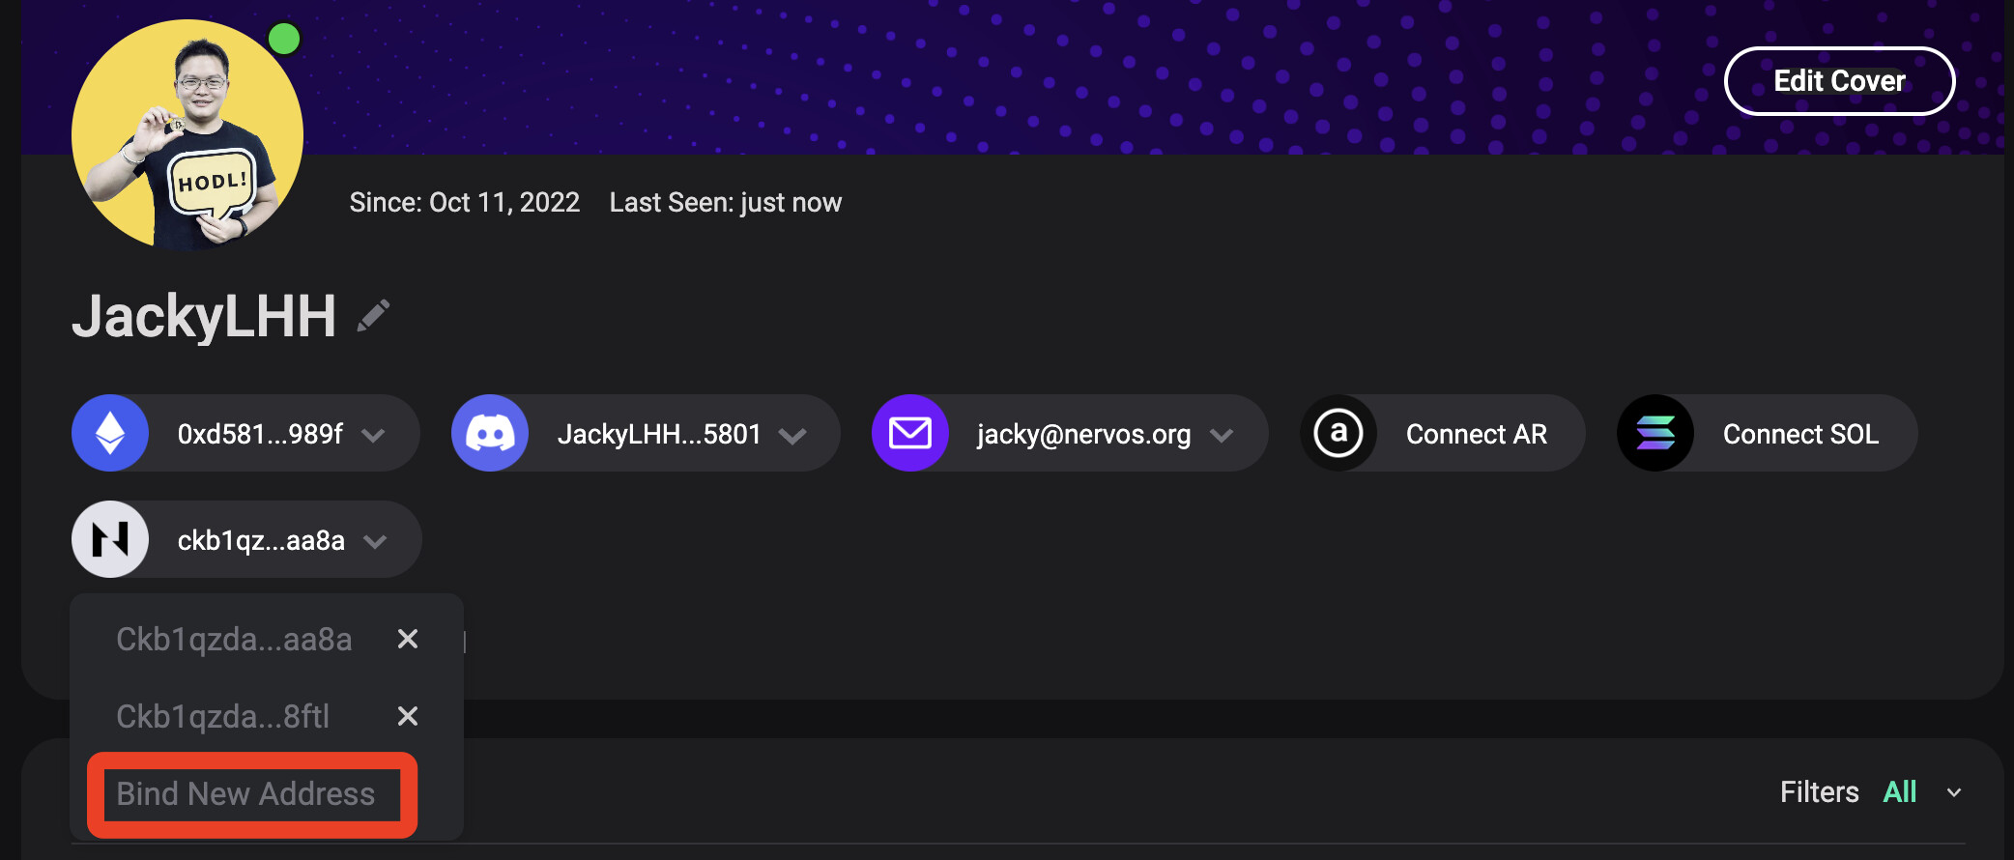Click the Discord logo icon
The width and height of the screenshot is (2014, 860).
(490, 434)
